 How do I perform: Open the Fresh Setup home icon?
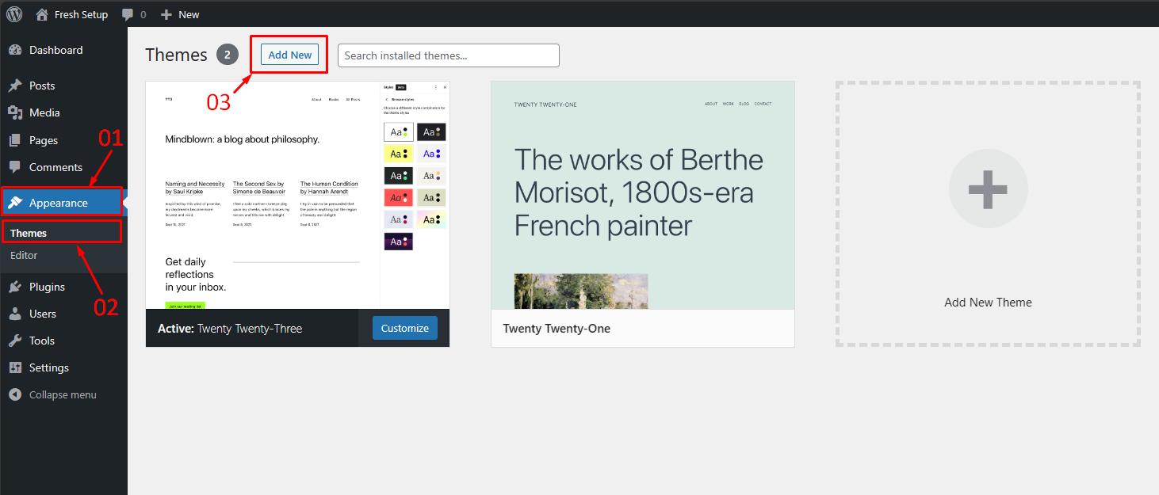tap(42, 14)
